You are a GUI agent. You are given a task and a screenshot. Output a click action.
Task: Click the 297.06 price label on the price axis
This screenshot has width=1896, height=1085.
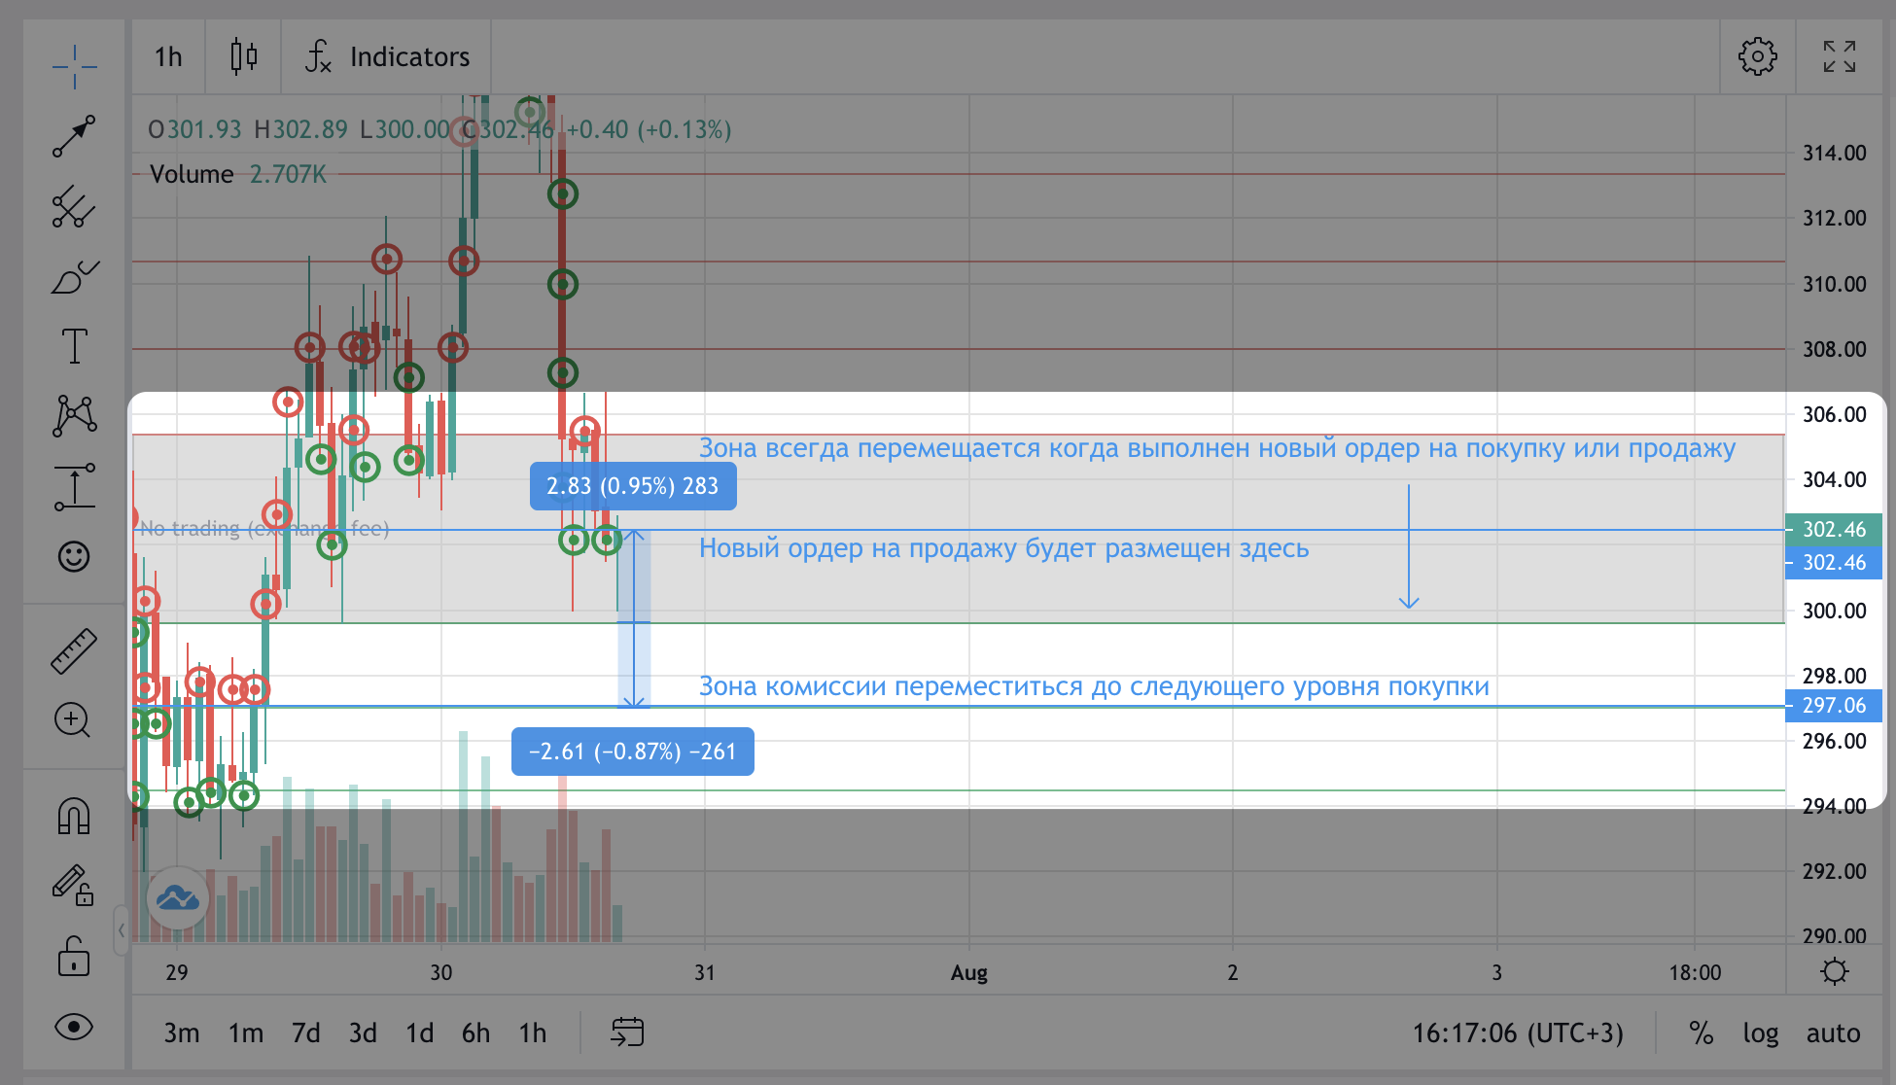pos(1833,706)
